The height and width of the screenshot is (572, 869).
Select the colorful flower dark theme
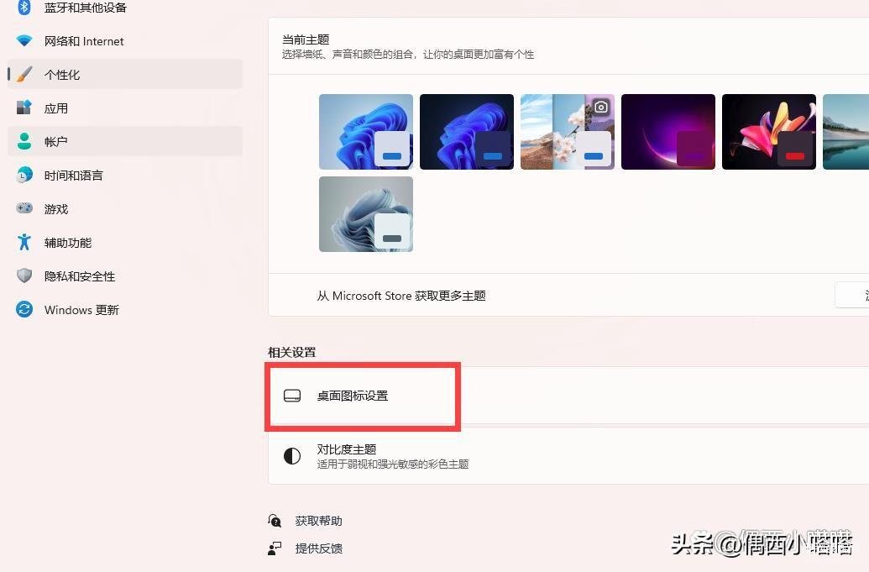pos(769,132)
